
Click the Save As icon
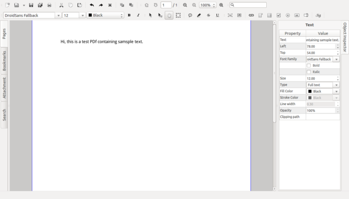[40, 5]
